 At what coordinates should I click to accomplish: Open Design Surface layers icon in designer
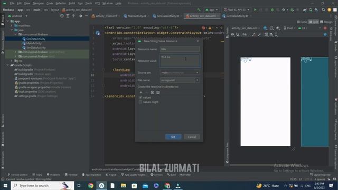click(x=265, y=28)
